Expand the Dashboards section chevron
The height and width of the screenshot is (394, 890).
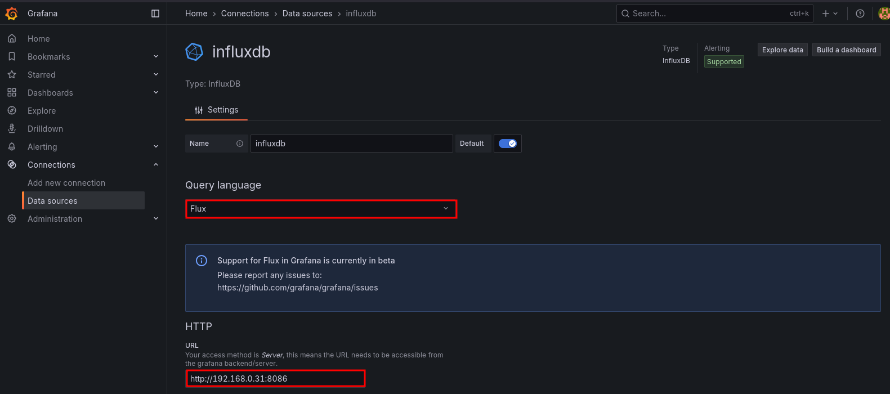click(156, 93)
